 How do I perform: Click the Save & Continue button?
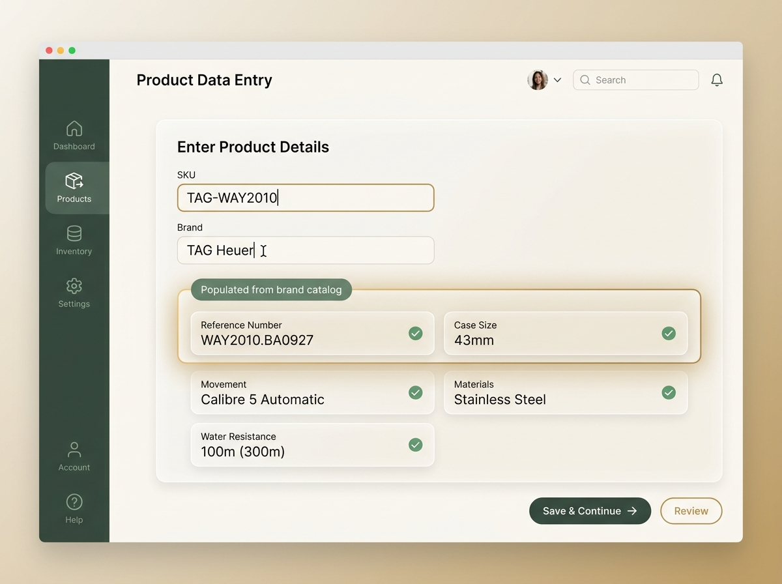(590, 511)
